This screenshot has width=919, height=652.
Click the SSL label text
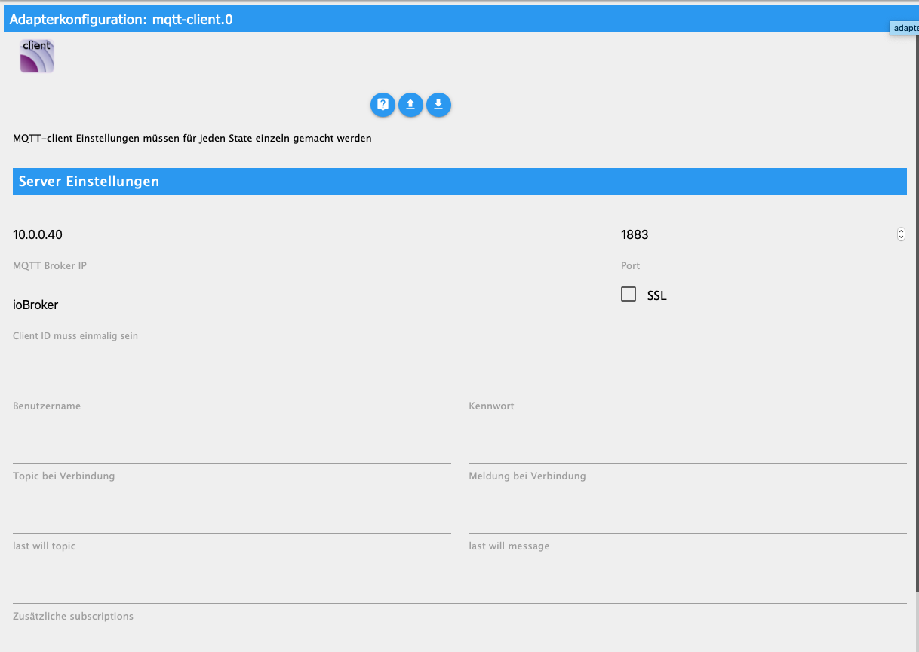(656, 295)
